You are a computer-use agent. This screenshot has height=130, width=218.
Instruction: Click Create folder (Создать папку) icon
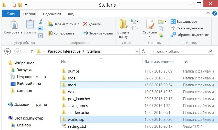tap(123, 24)
